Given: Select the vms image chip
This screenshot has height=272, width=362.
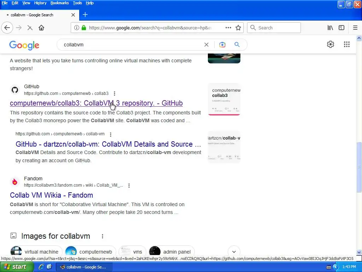Looking at the screenshot, I should point(133,251).
